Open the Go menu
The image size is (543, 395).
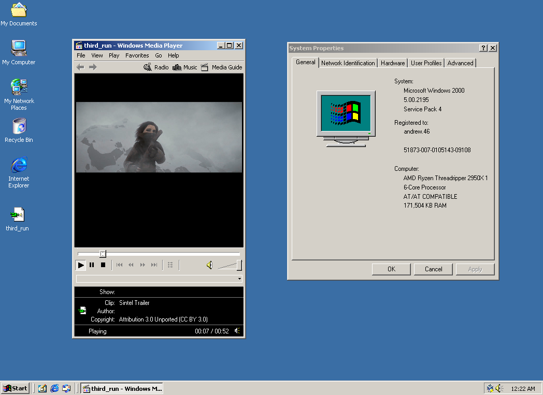pyautogui.click(x=158, y=55)
